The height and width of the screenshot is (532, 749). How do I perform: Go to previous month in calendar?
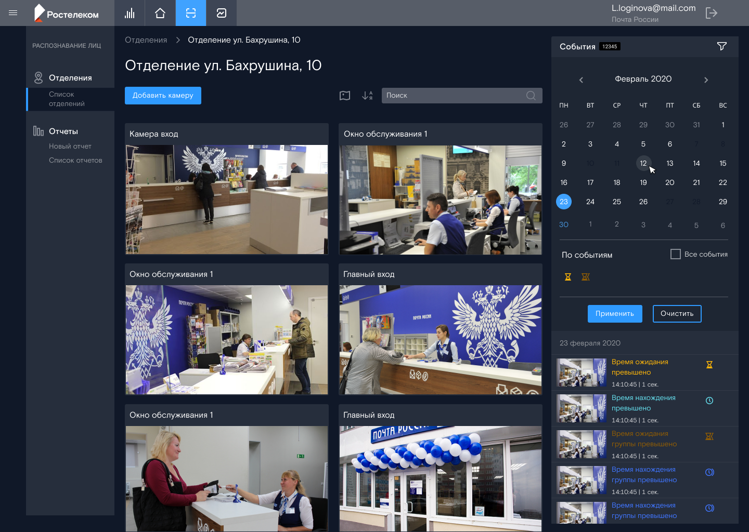click(x=582, y=80)
